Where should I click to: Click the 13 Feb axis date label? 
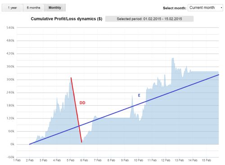179,161
